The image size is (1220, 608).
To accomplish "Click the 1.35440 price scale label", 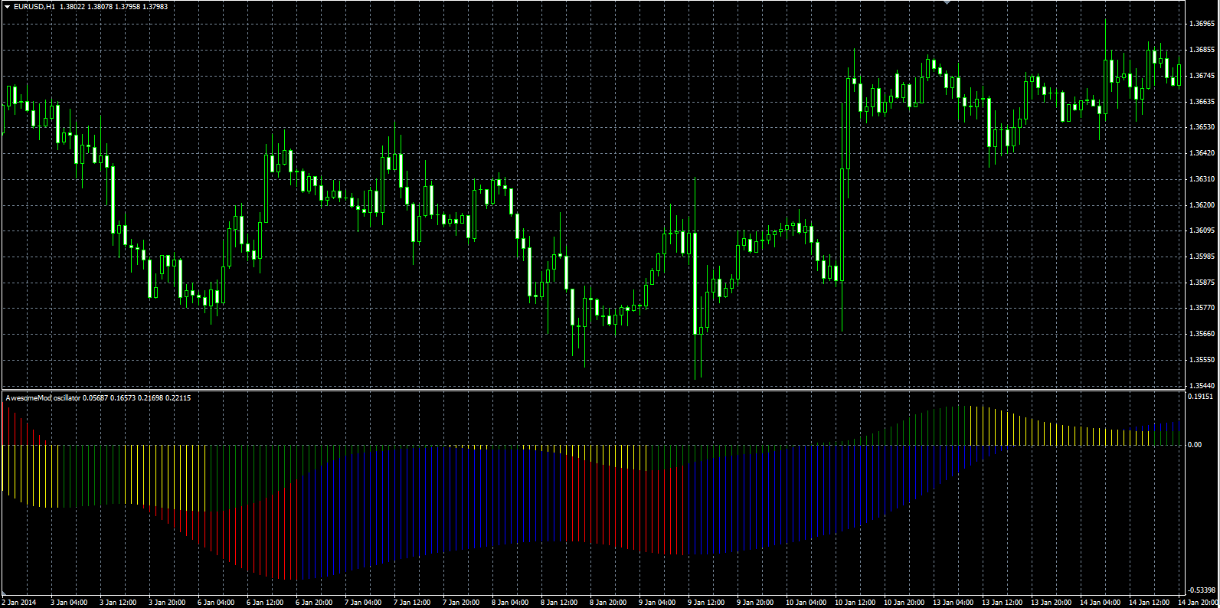I will point(1202,386).
